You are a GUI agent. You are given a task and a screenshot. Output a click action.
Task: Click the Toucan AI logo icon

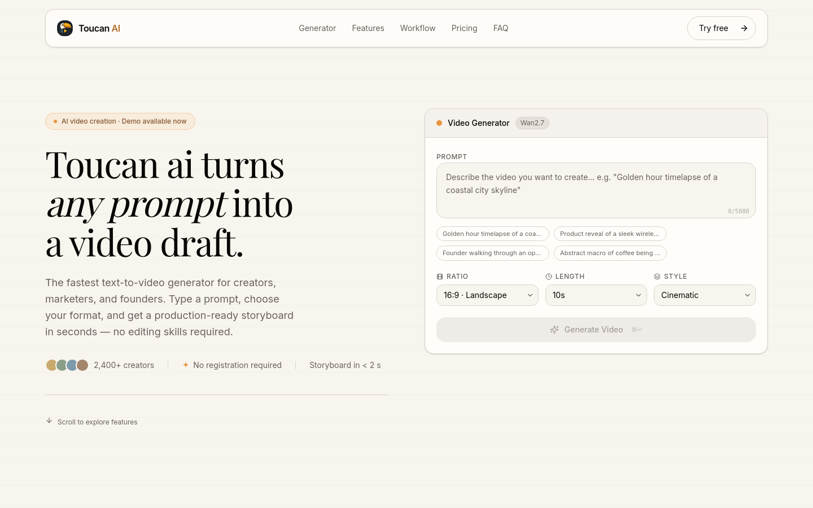[x=65, y=28]
